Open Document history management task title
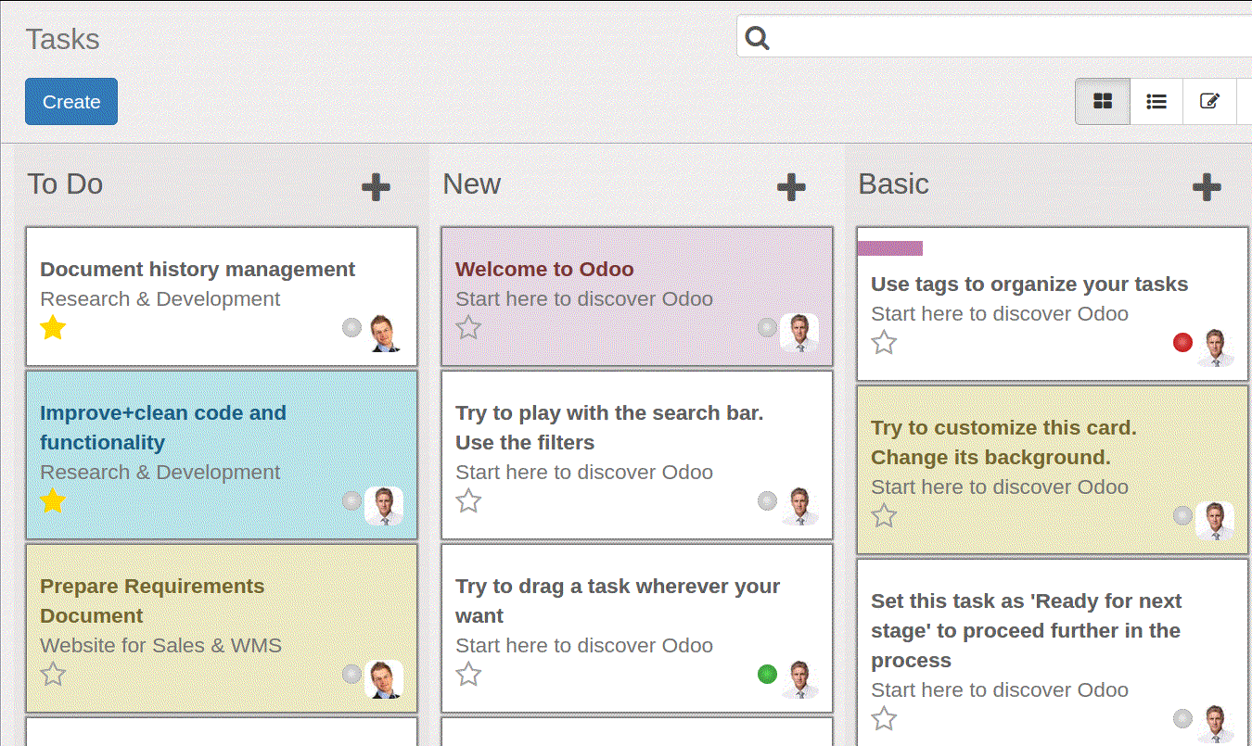 click(198, 270)
